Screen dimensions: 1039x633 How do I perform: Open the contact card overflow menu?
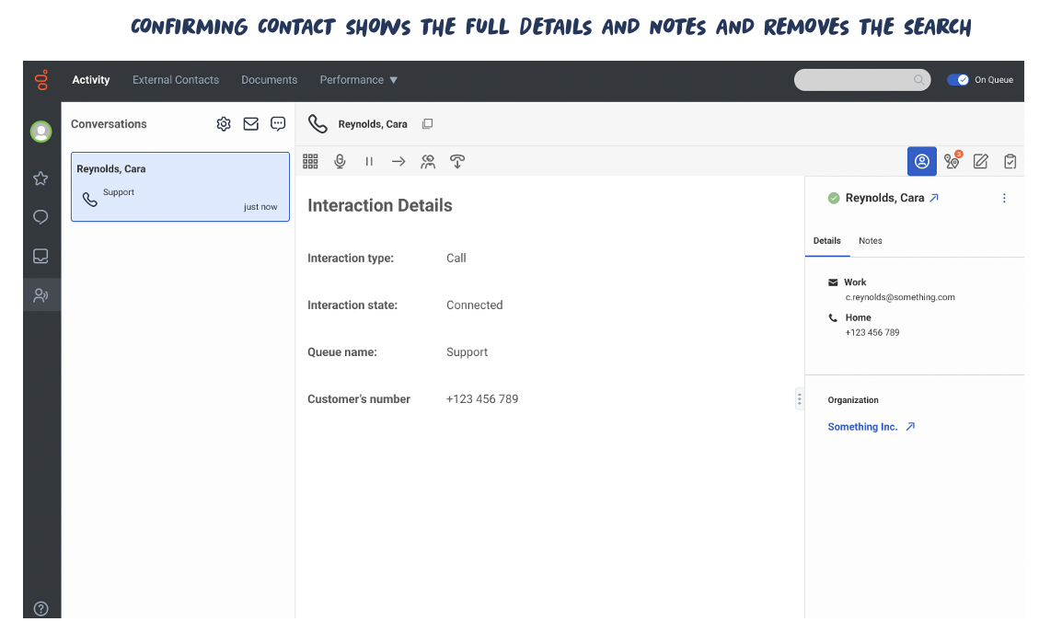coord(1004,198)
